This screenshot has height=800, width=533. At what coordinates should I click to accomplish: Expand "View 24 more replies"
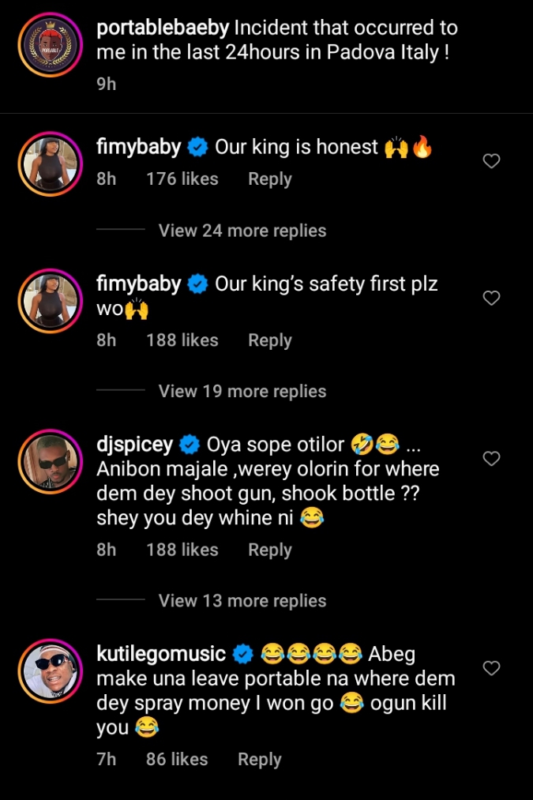click(242, 231)
